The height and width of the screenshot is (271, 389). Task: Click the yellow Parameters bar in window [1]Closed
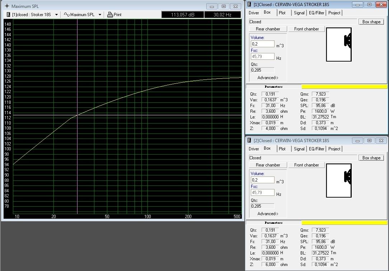345,87
